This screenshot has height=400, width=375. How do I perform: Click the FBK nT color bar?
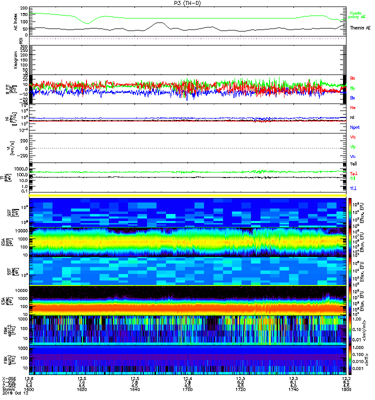(x=349, y=360)
